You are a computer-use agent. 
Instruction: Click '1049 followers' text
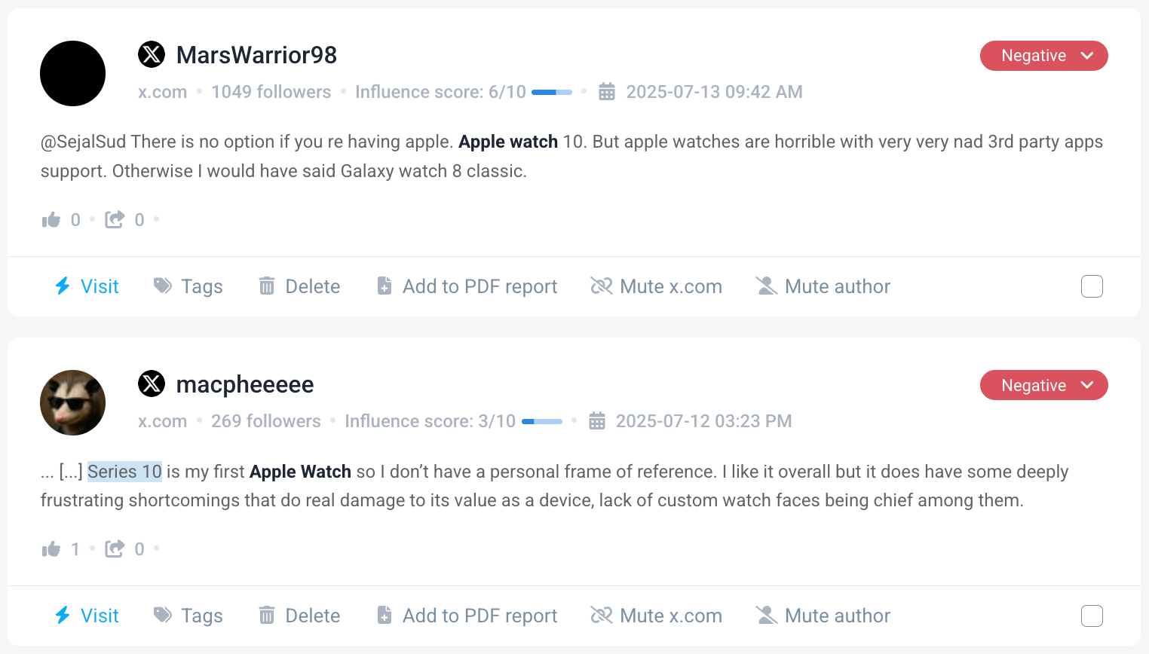point(271,92)
